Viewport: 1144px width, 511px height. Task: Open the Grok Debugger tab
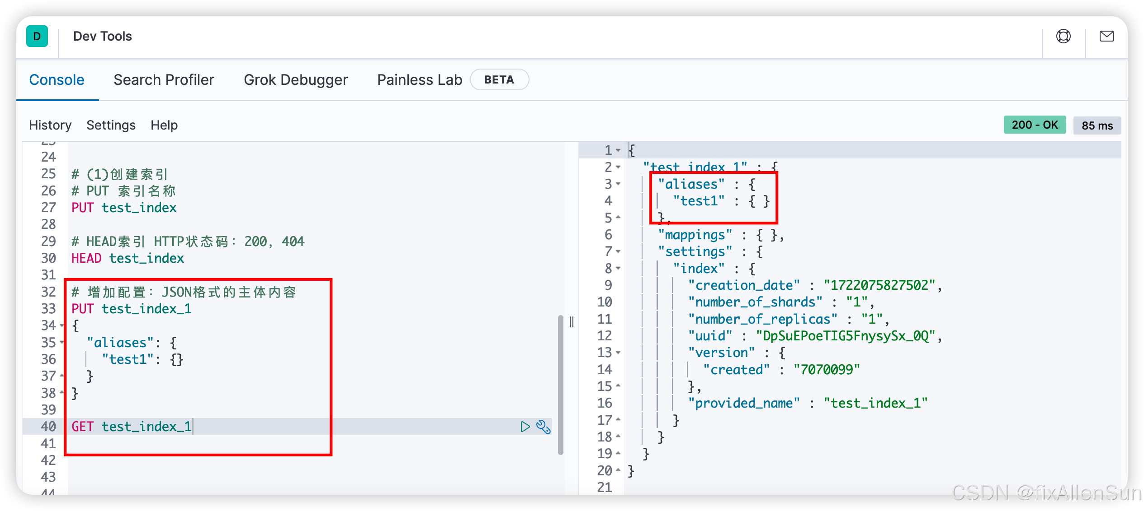(296, 80)
